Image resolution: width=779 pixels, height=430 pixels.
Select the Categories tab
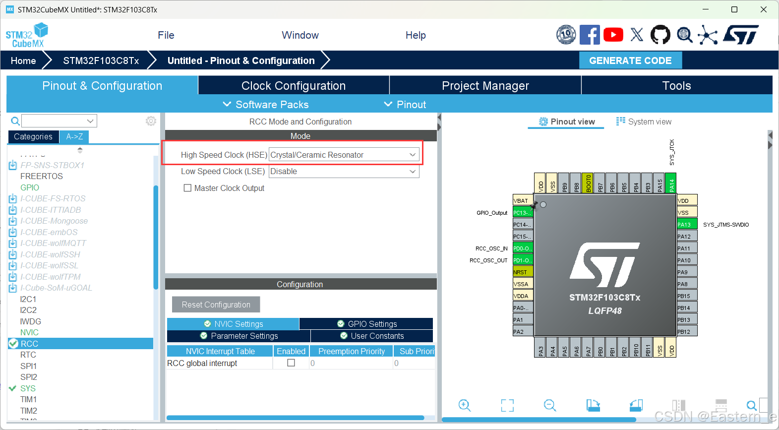[x=33, y=136]
